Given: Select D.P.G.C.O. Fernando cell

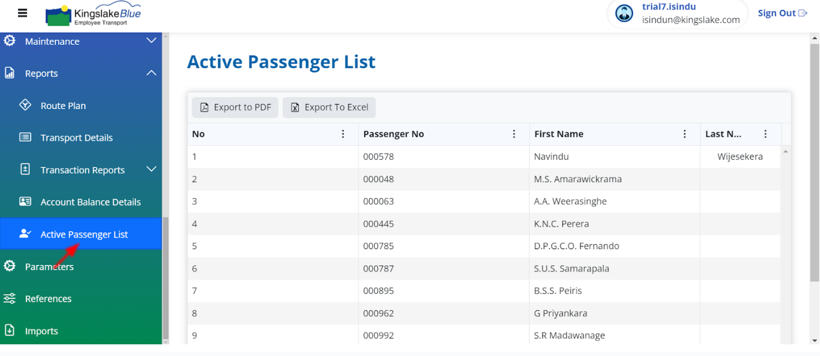Looking at the screenshot, I should click(577, 246).
